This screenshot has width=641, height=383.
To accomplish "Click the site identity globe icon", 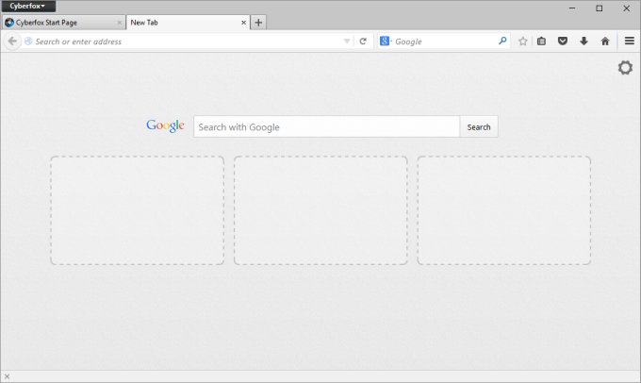I will coord(28,42).
